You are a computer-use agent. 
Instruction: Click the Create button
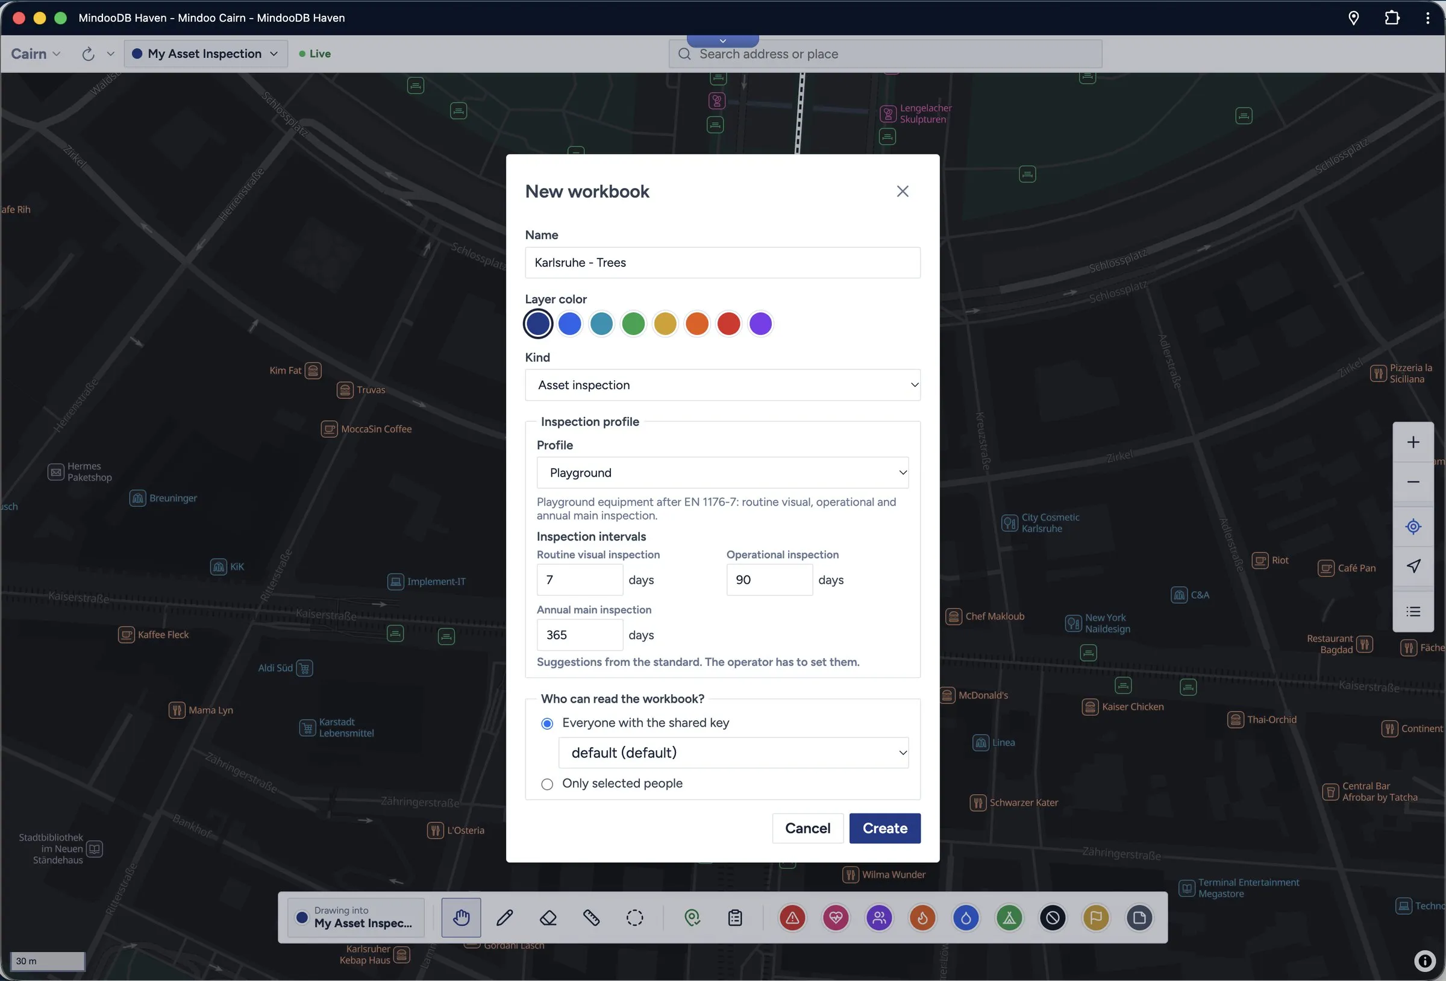click(x=885, y=828)
